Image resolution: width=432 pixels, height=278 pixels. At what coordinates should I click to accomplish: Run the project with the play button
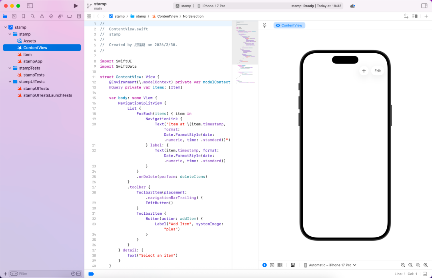pyautogui.click(x=76, y=6)
